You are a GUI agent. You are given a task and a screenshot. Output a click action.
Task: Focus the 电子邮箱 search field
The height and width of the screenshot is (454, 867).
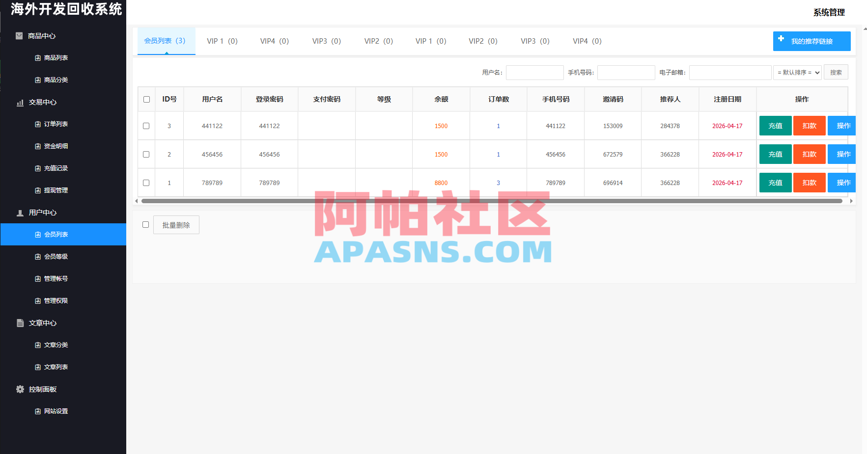pyautogui.click(x=730, y=73)
